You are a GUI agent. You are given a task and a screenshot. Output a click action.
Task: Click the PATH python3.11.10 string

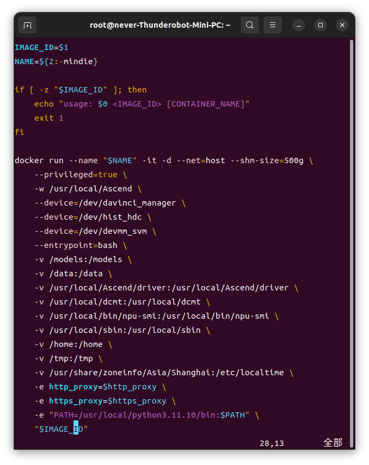149,415
